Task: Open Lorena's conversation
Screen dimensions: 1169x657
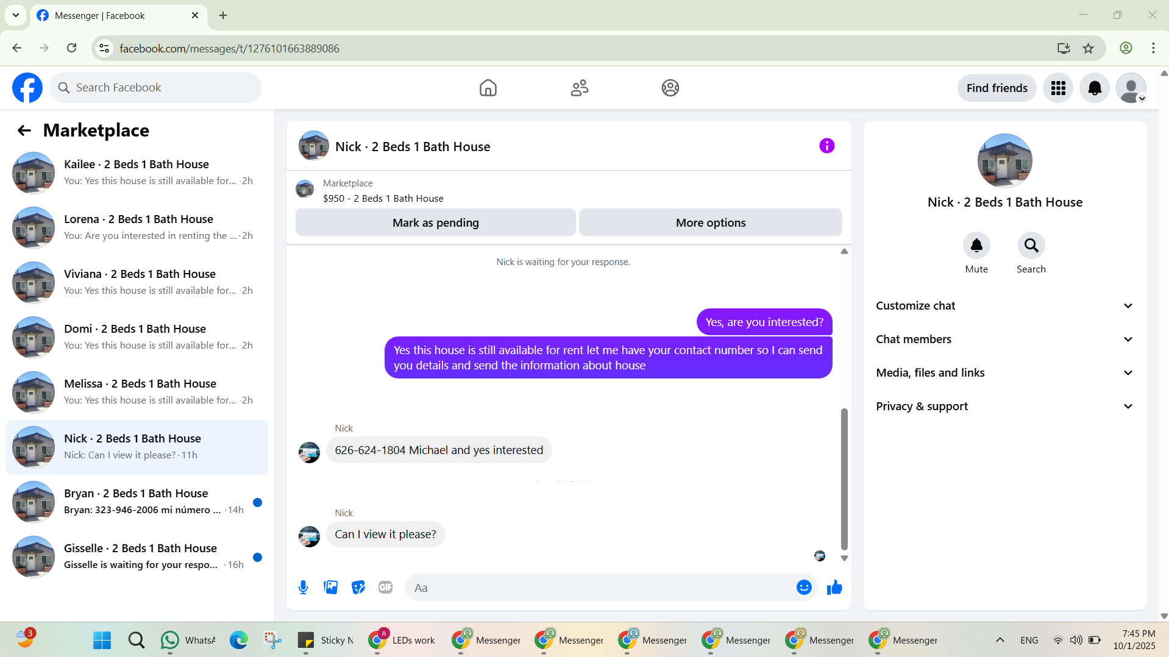Action: point(137,227)
